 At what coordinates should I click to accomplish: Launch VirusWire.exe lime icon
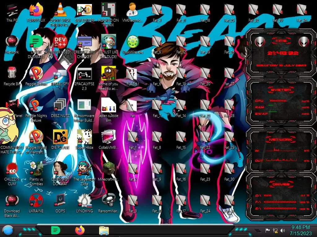coord(132,42)
